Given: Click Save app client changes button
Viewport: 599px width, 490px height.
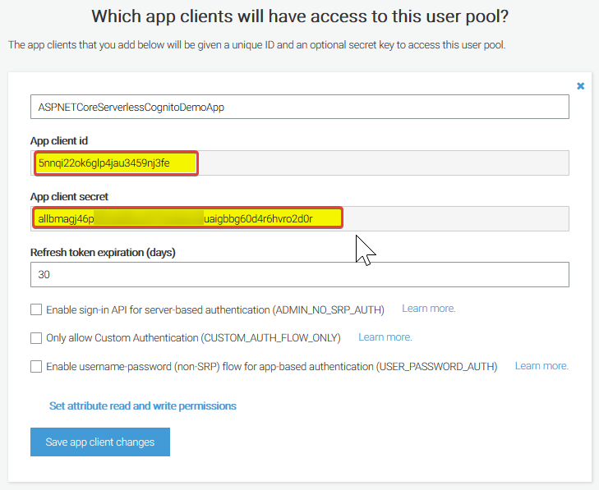Looking at the screenshot, I should tap(100, 442).
